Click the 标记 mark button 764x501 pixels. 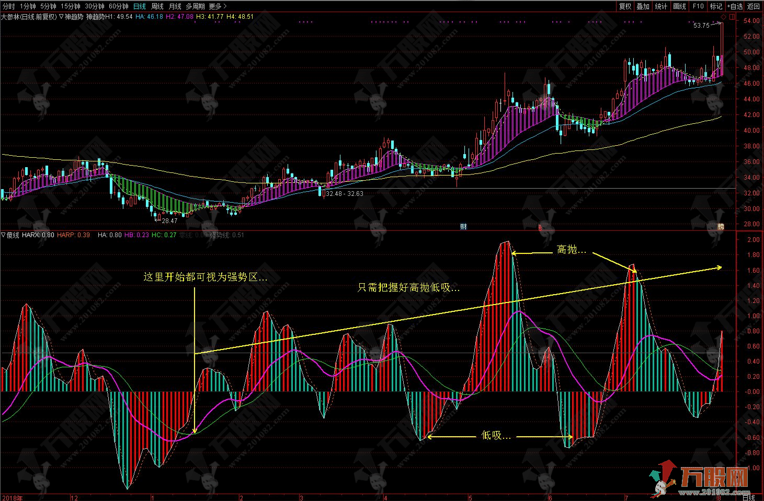(x=716, y=6)
